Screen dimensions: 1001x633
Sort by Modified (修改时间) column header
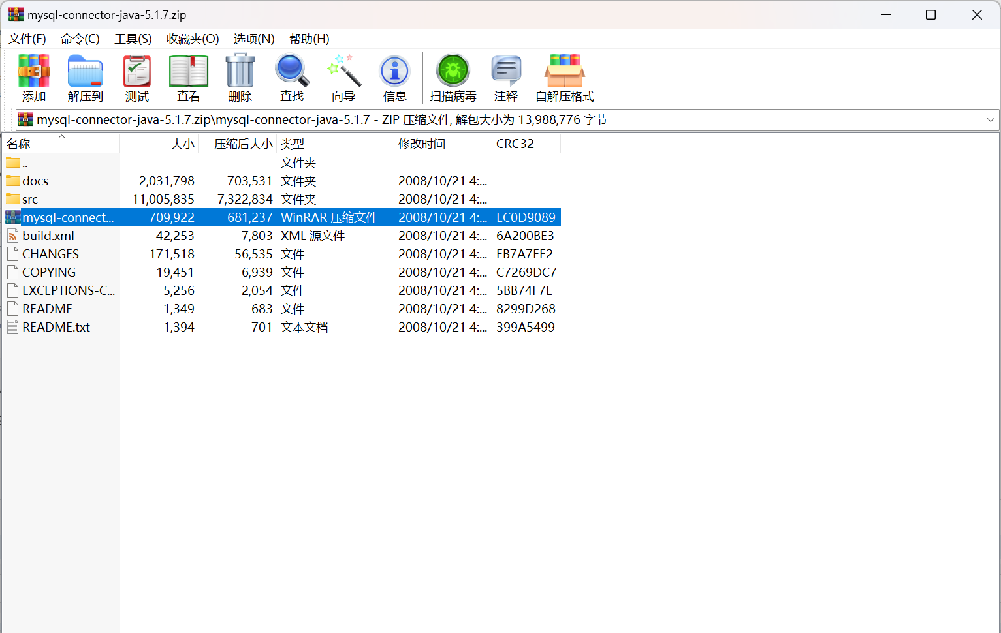point(443,144)
